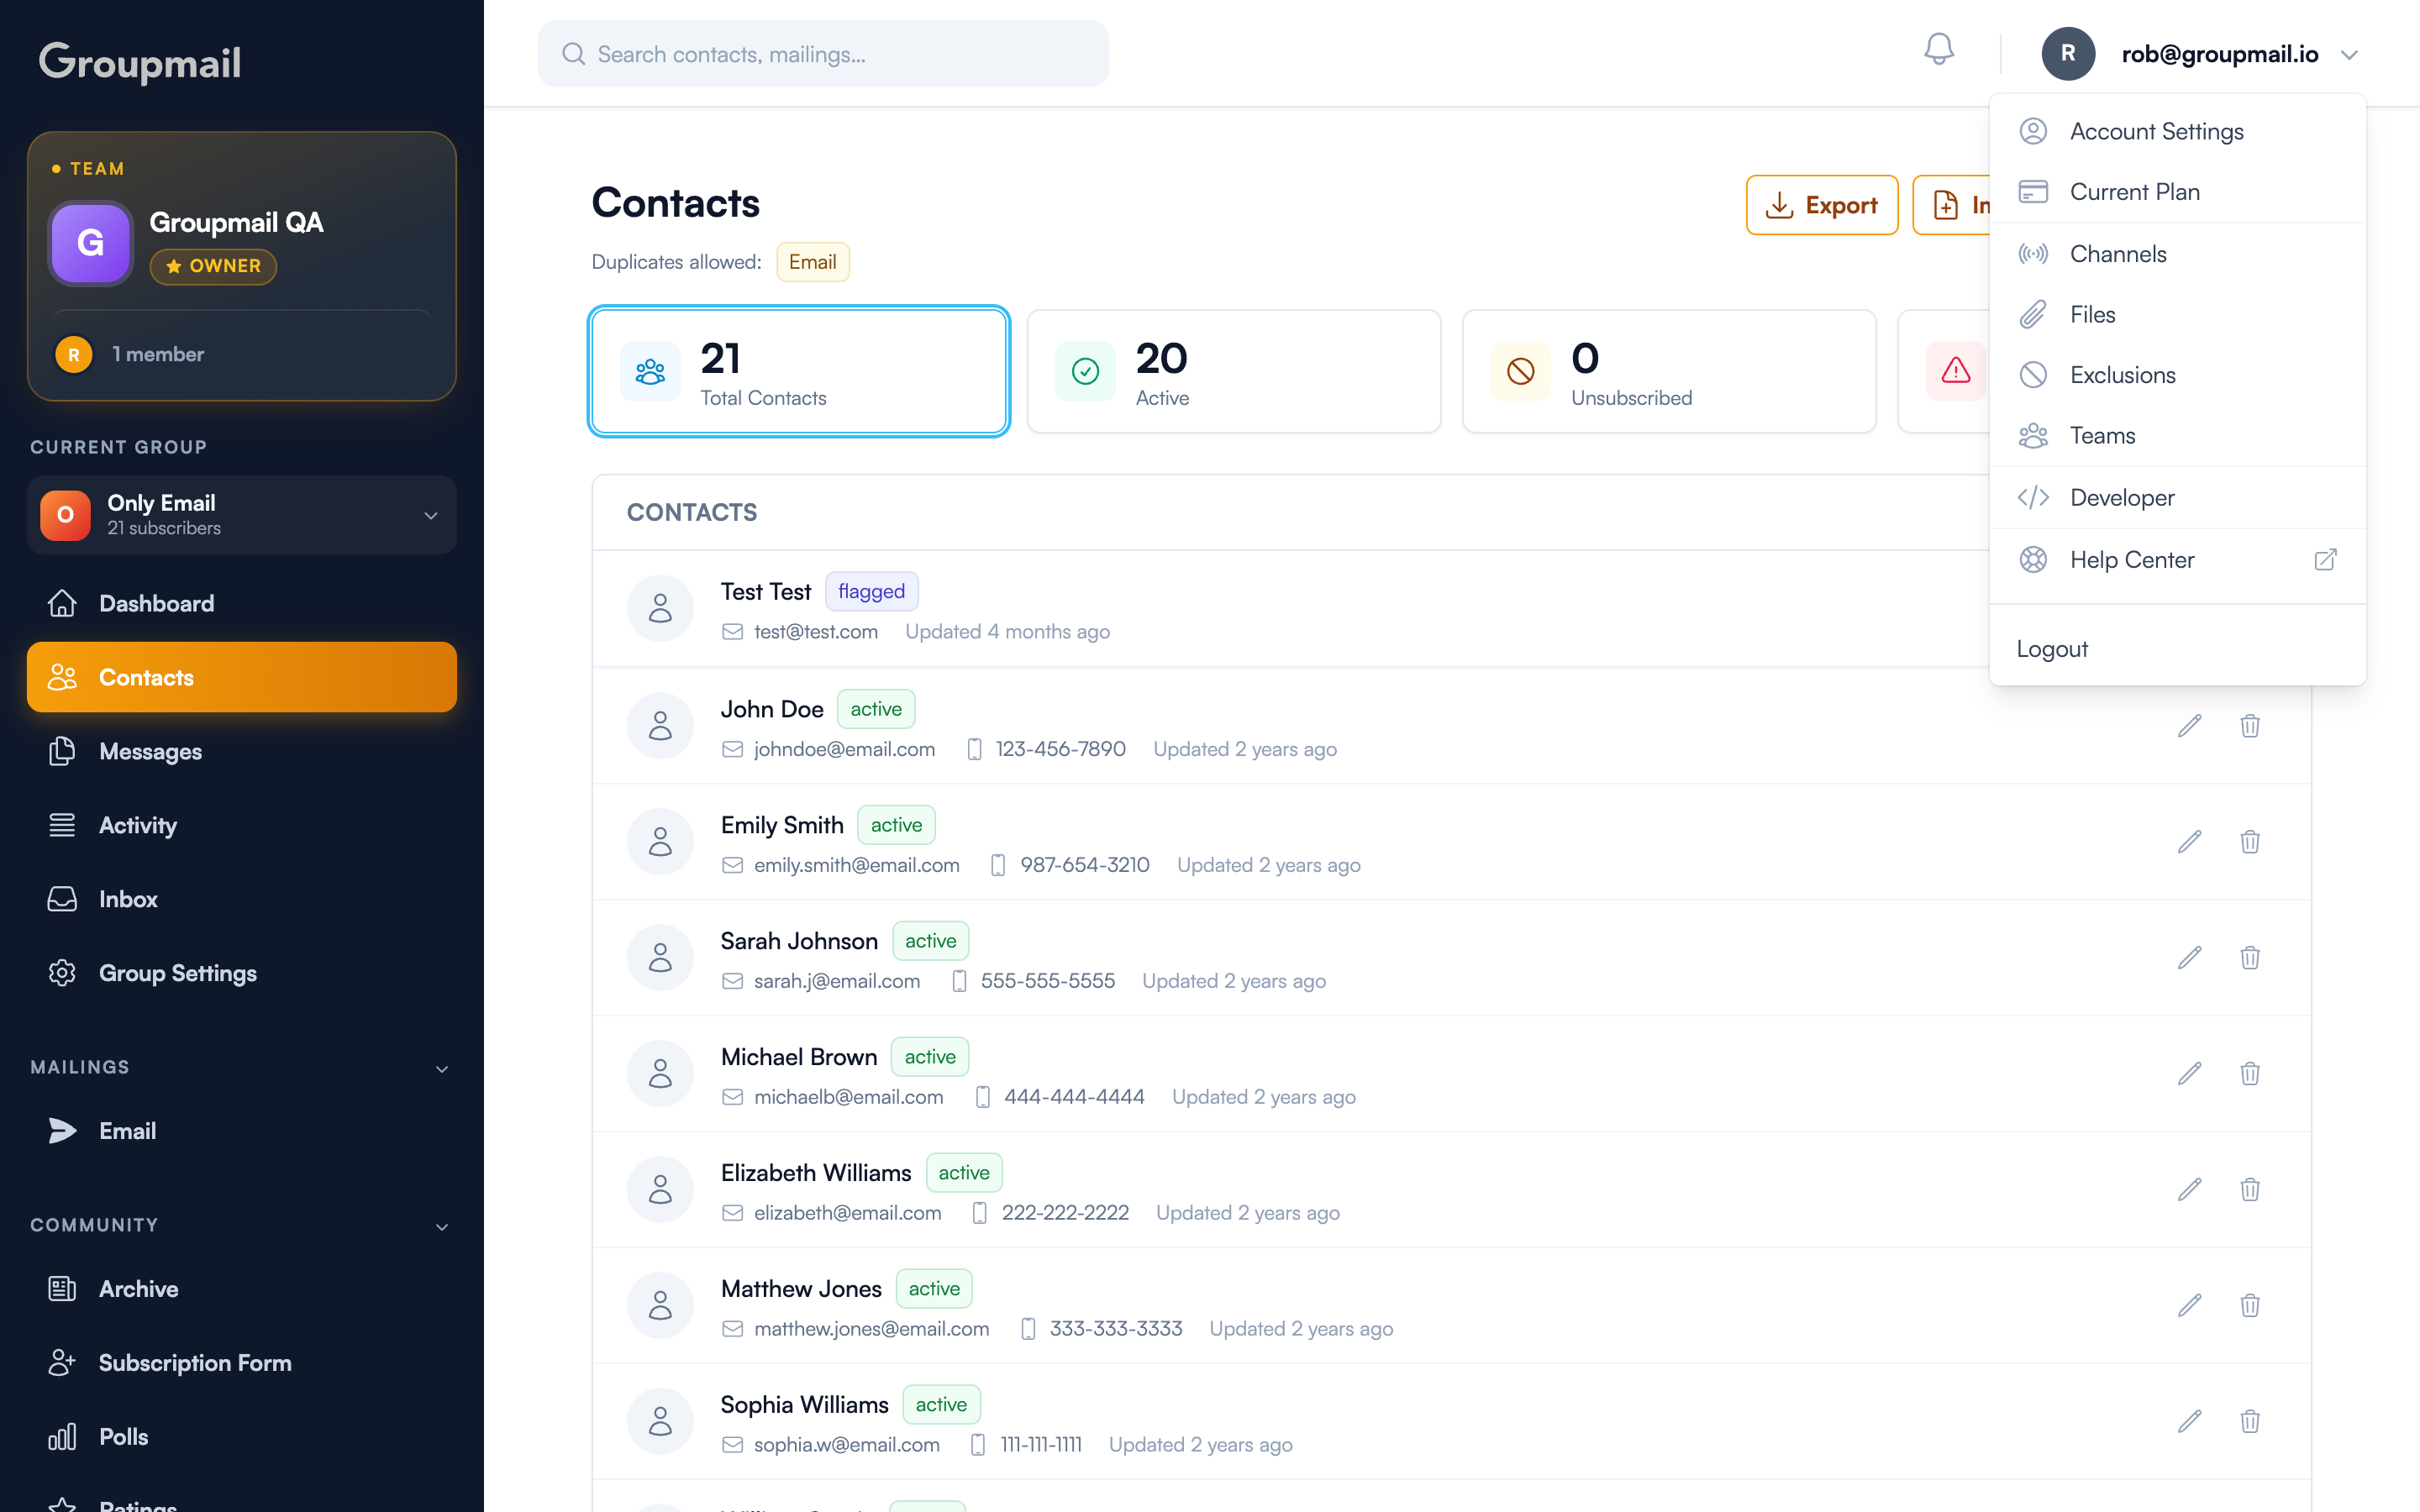This screenshot has height=1512, width=2420.
Task: Click the search magnifier icon
Action: click(573, 54)
